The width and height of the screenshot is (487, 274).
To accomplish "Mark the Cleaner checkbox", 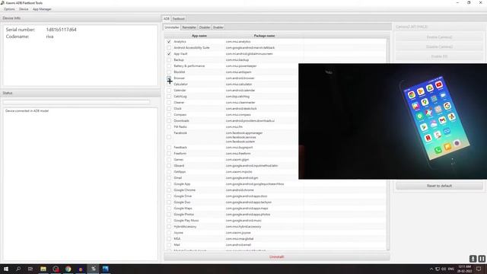I will tap(169, 103).
